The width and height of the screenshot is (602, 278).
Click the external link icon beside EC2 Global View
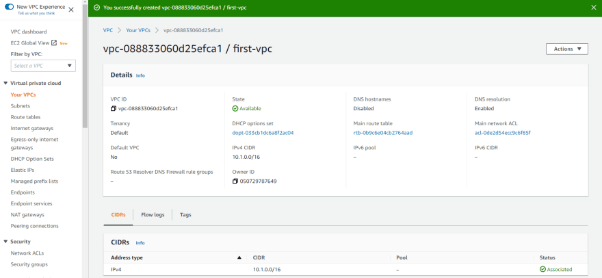click(x=54, y=43)
